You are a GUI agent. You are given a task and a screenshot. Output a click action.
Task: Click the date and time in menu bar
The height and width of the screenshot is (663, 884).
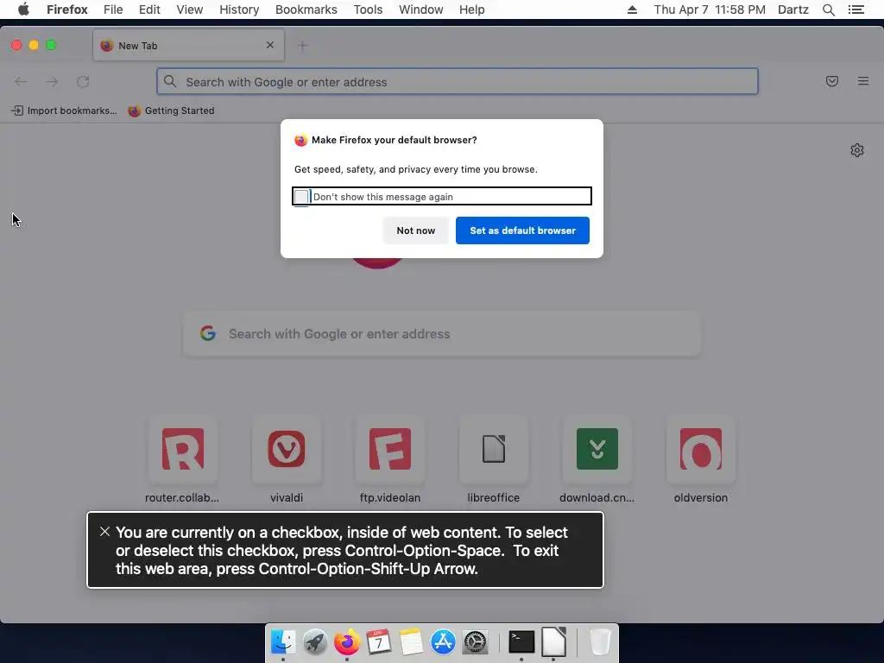point(710,9)
